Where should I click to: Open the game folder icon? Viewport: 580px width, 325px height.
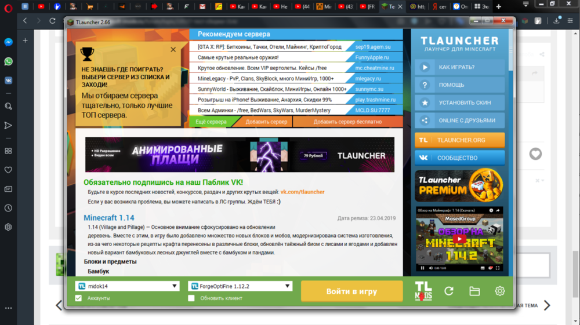click(474, 291)
